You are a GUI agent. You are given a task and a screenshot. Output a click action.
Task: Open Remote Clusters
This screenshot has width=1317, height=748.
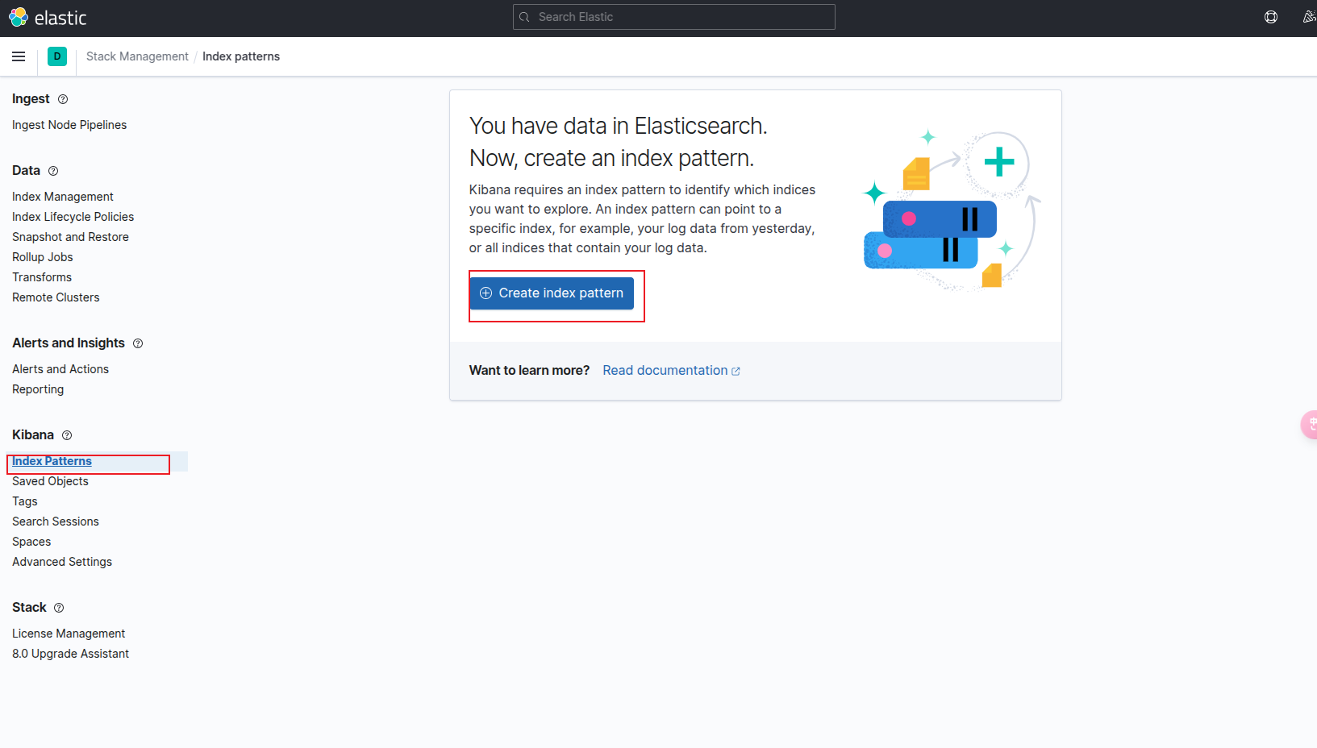[x=56, y=297]
